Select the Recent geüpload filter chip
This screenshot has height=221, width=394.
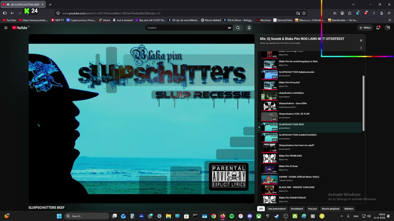(x=331, y=209)
